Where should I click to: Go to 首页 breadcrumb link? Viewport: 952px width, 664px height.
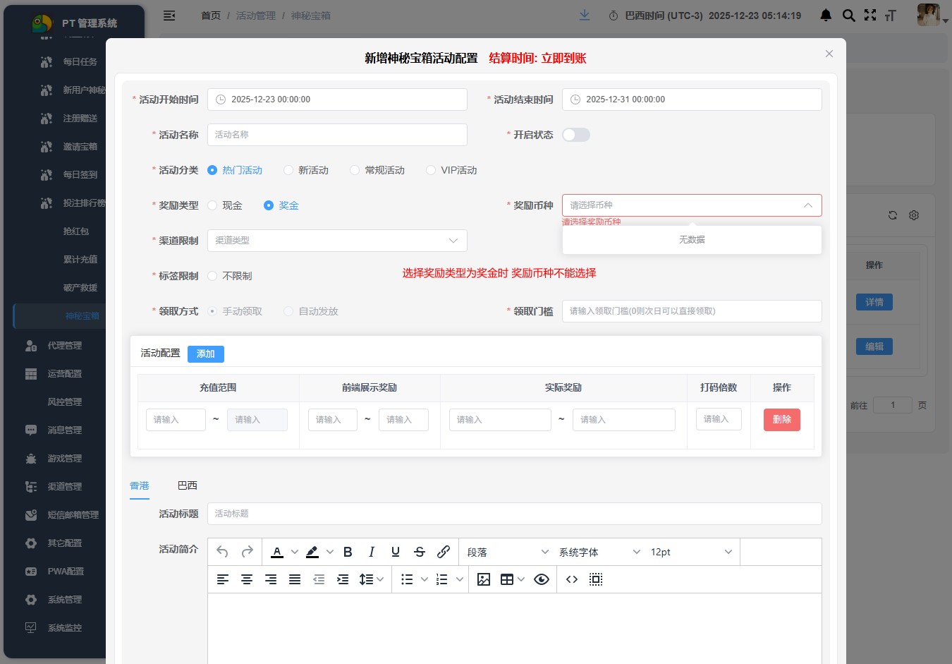pyautogui.click(x=211, y=16)
